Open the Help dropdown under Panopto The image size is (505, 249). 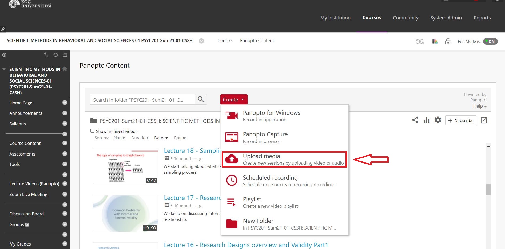tap(480, 106)
